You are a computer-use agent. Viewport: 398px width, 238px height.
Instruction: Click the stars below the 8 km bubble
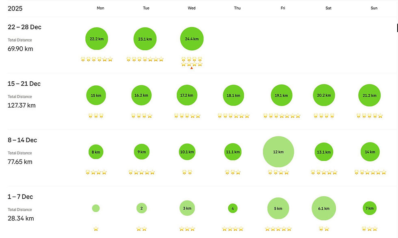pyautogui.click(x=96, y=172)
